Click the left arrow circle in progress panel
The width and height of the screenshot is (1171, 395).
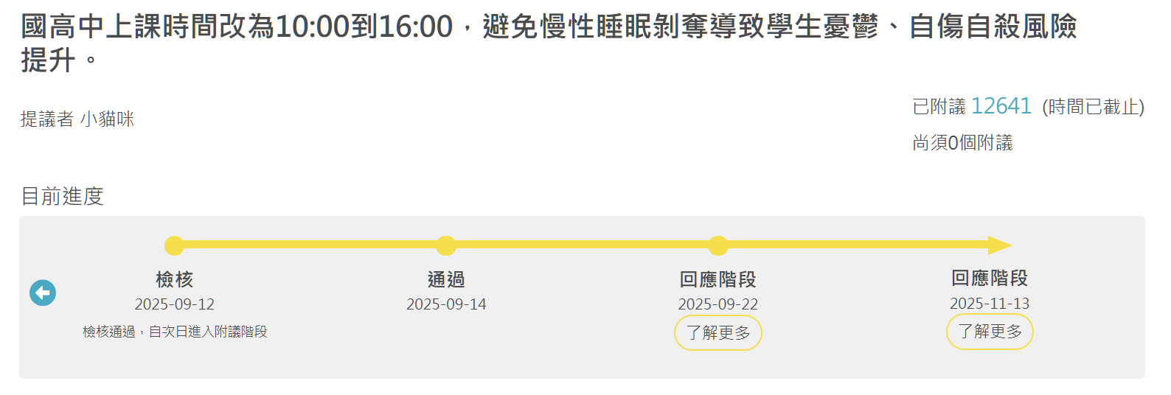(43, 293)
